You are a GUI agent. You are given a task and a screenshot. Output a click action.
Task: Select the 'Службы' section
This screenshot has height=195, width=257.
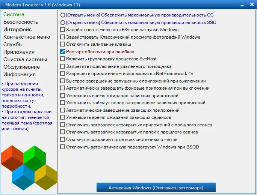click(x=13, y=45)
